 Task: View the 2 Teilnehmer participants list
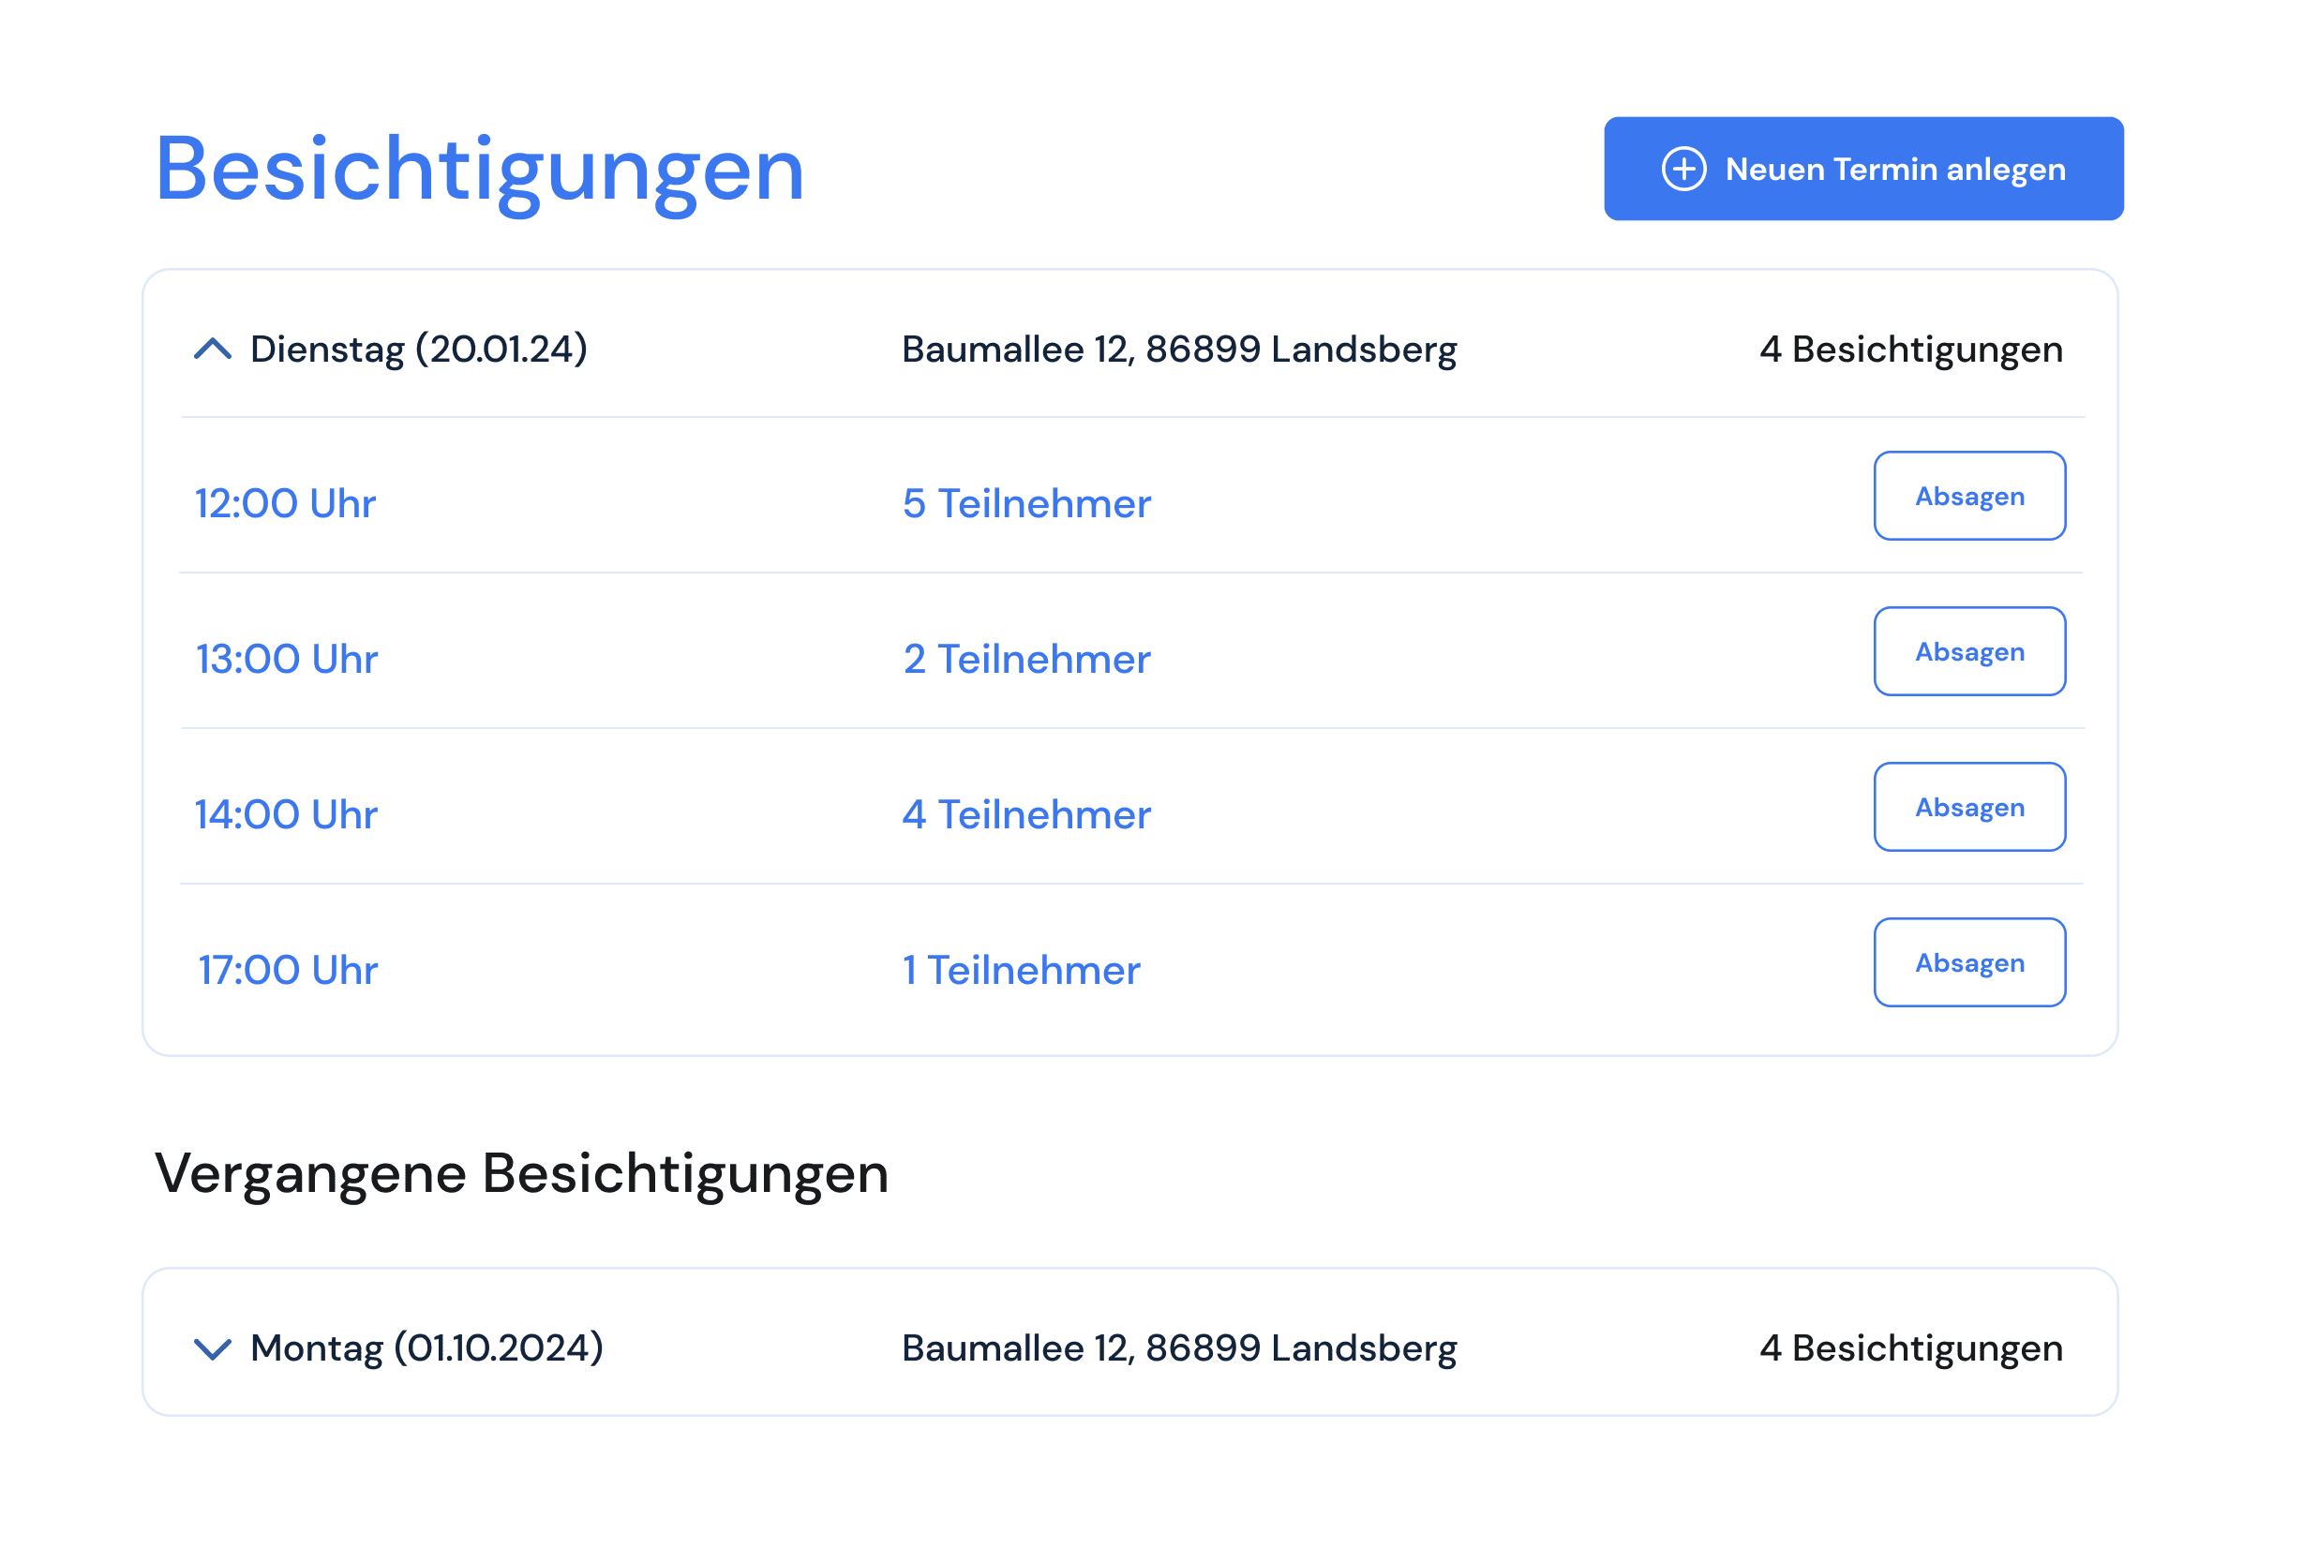click(x=1025, y=659)
